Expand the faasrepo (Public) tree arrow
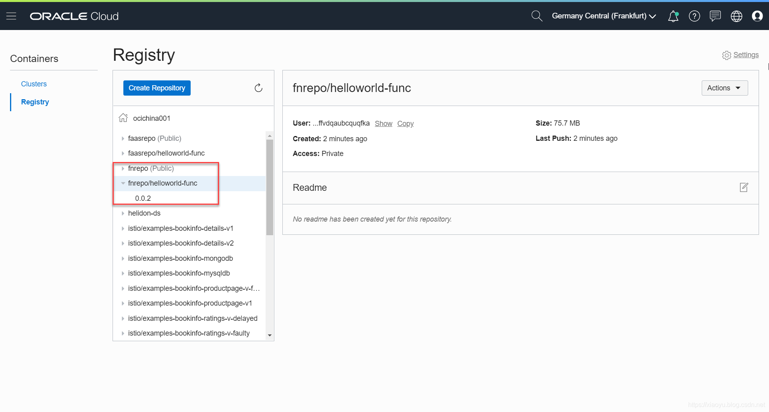The height and width of the screenshot is (412, 769). [x=123, y=138]
